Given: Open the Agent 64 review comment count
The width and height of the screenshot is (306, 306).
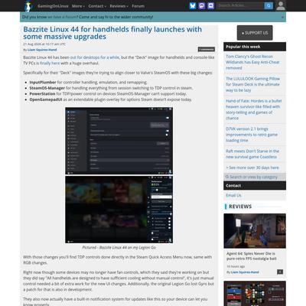Looking at the screenshot, I should [280, 272].
